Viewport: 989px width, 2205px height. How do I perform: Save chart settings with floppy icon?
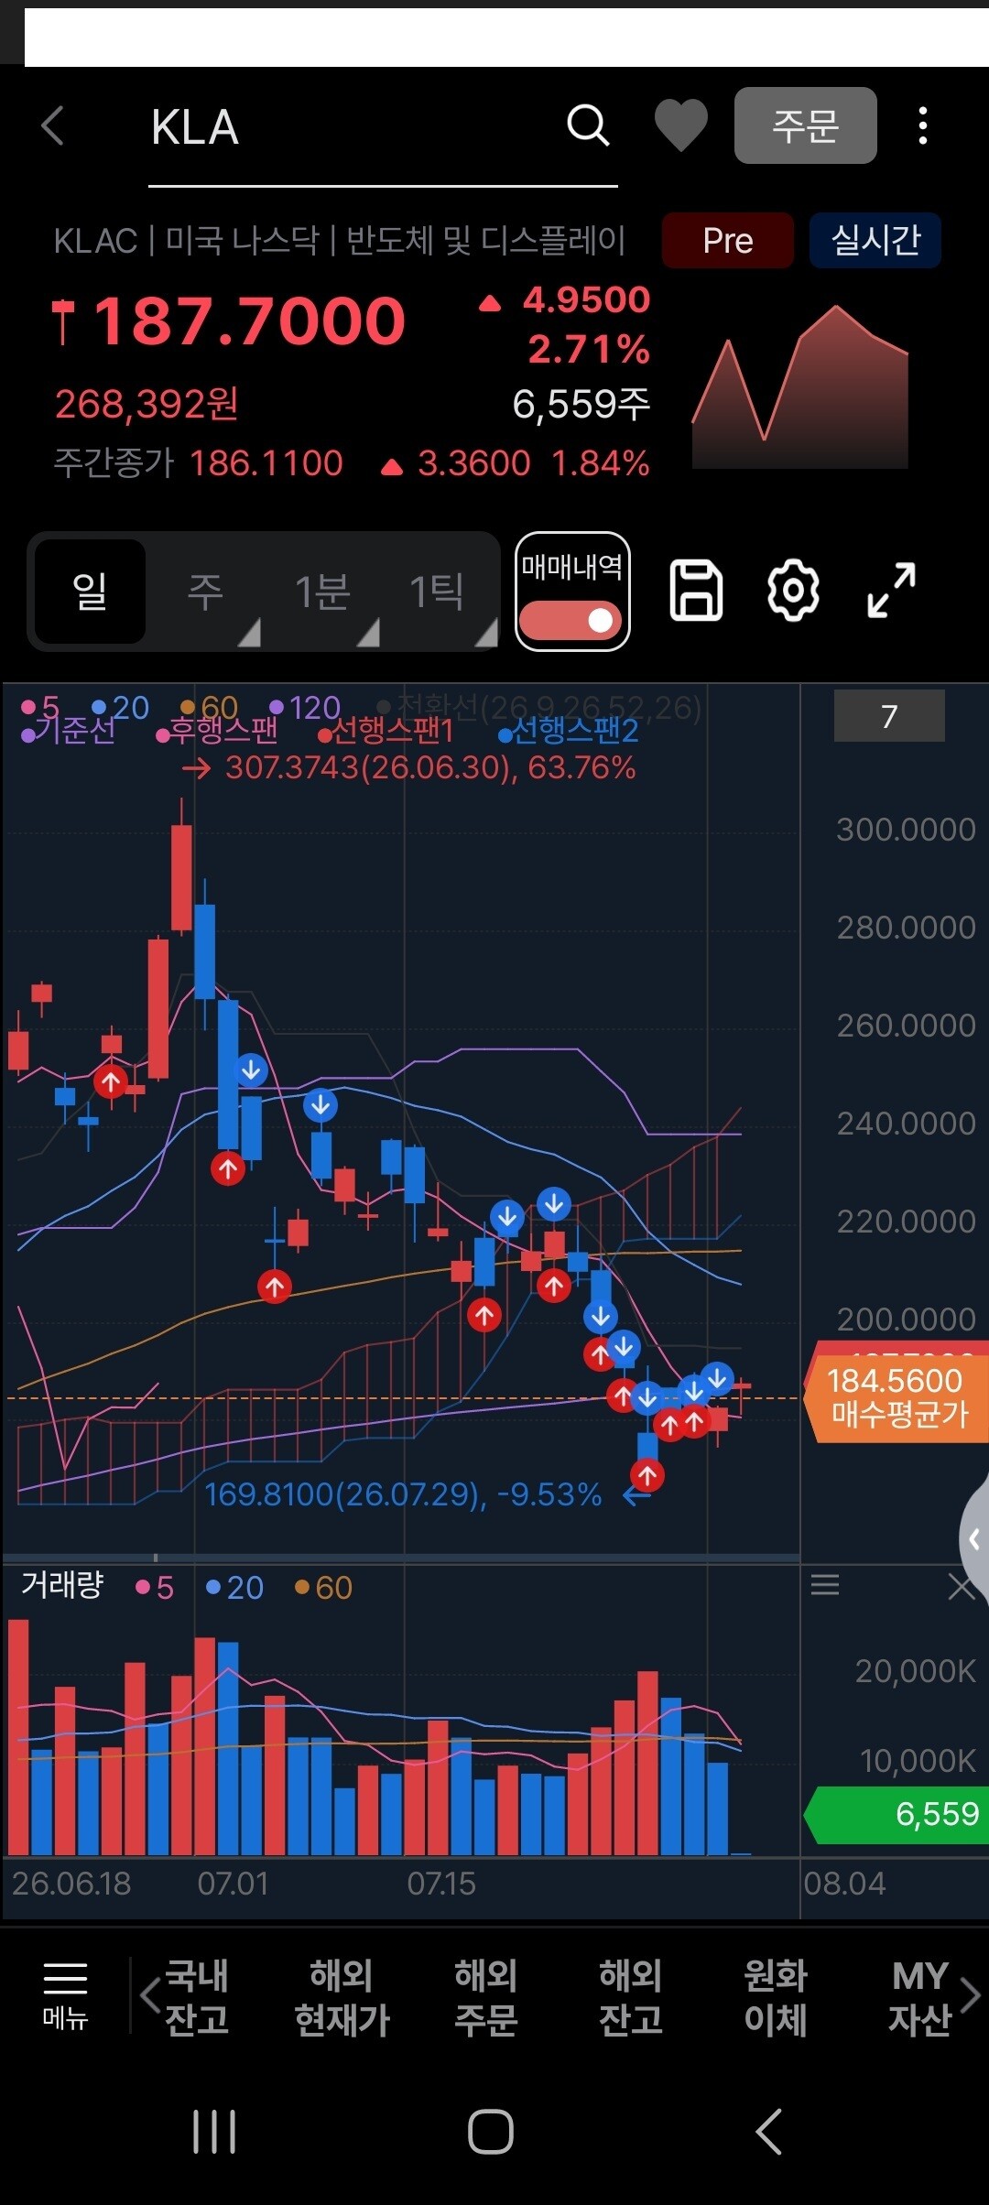coord(697,591)
